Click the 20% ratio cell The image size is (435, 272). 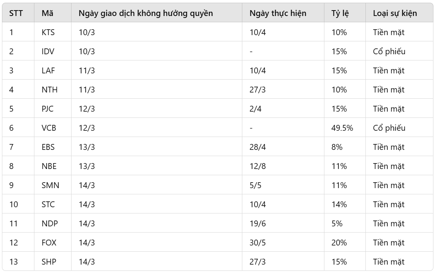point(339,243)
